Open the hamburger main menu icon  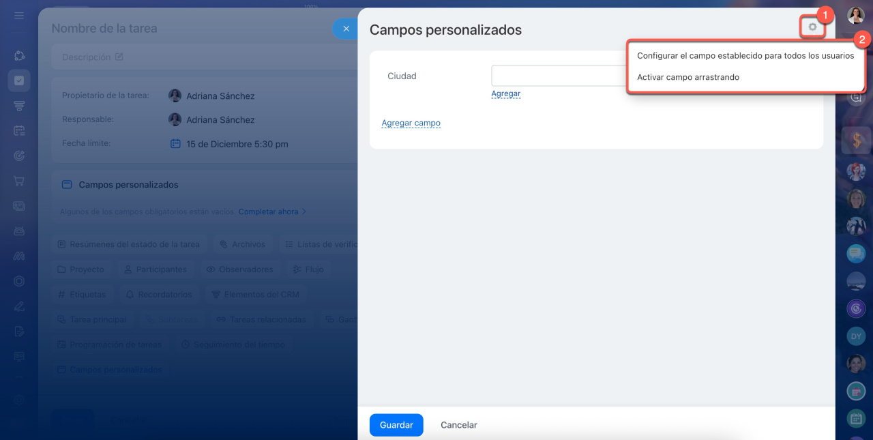click(19, 16)
